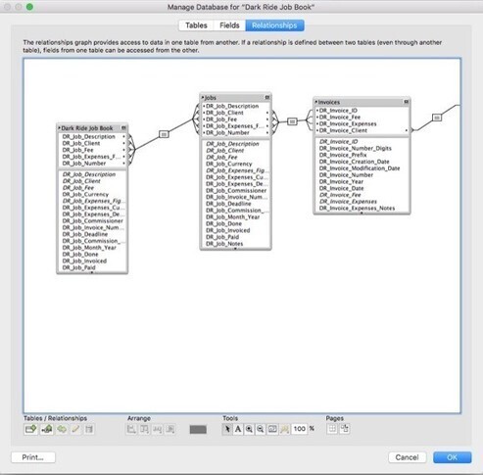Click the third Arrange resize icon
The width and height of the screenshot is (483, 475).
pos(157,429)
